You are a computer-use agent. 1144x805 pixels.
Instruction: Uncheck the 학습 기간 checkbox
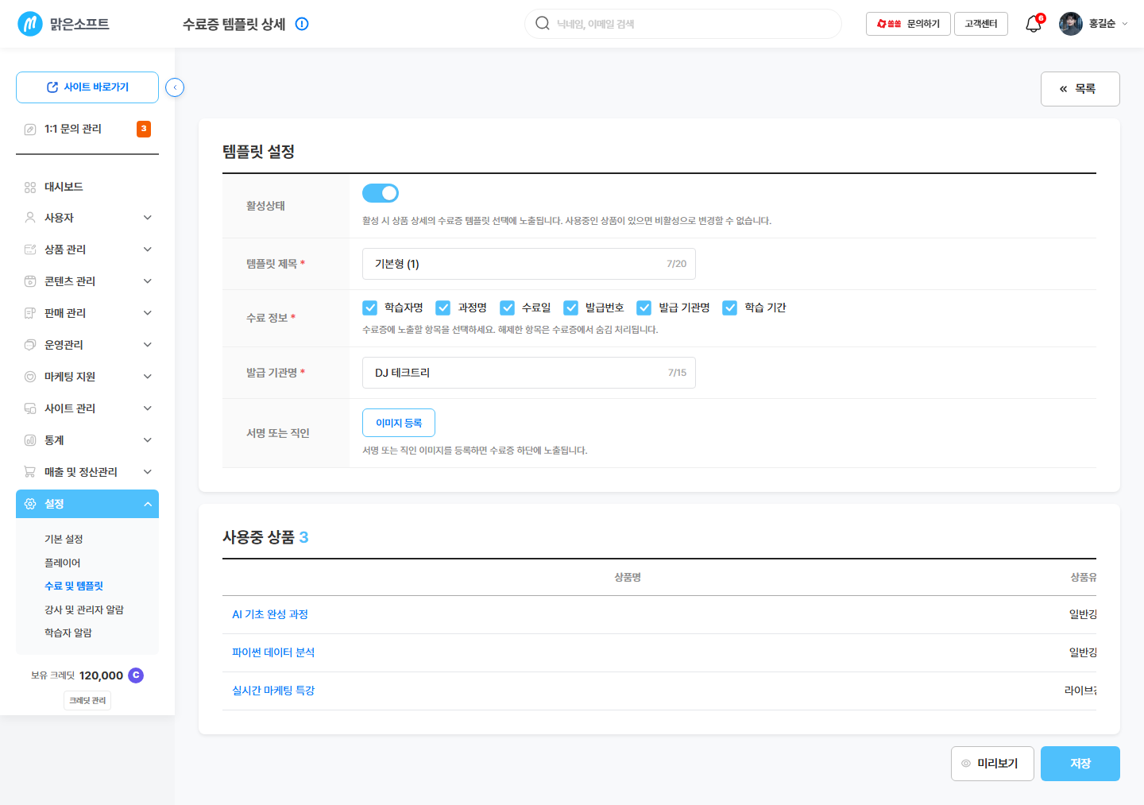click(x=729, y=308)
